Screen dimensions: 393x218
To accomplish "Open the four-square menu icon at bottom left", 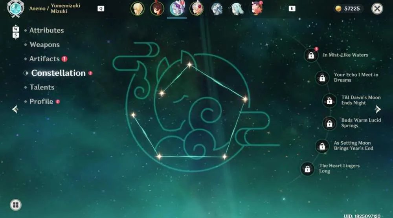I will pyautogui.click(x=16, y=205).
